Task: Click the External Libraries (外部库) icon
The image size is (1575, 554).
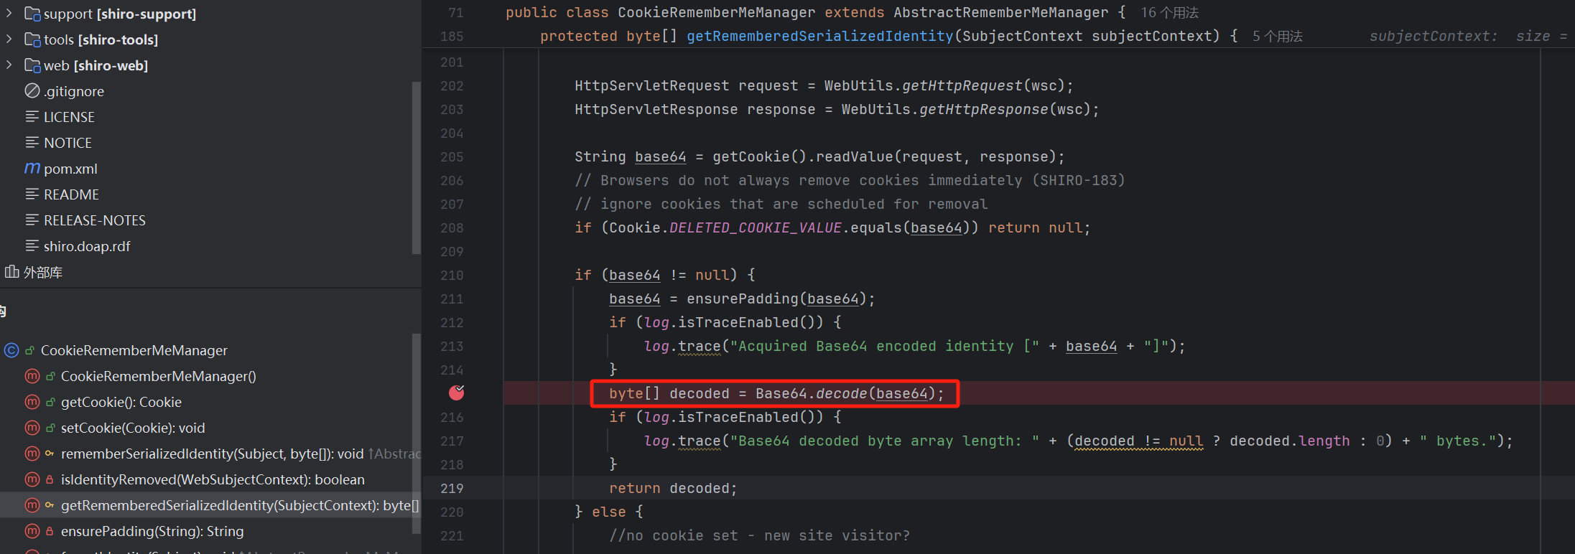Action: tap(11, 272)
